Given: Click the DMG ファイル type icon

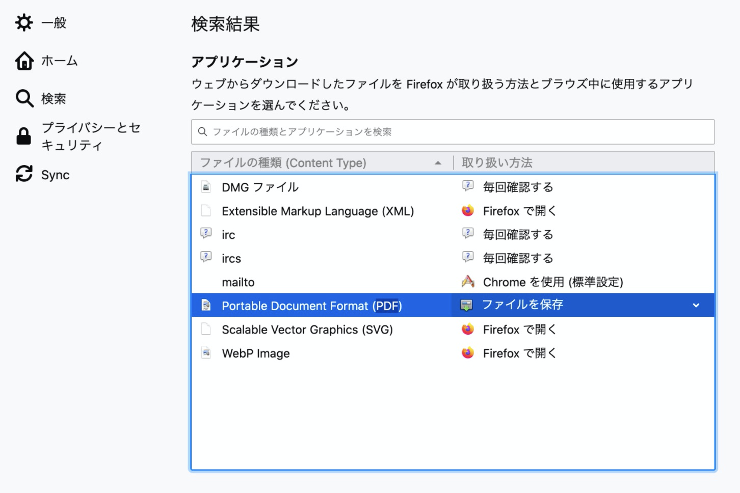Looking at the screenshot, I should point(206,187).
